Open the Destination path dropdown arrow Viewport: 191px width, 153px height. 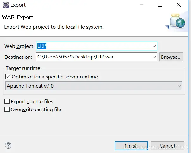[154, 57]
